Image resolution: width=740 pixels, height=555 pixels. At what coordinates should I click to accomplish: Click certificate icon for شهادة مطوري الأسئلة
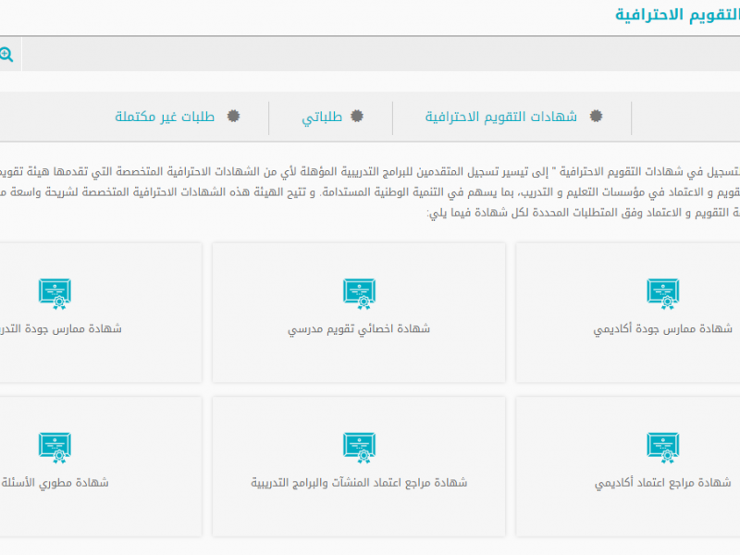click(x=55, y=448)
